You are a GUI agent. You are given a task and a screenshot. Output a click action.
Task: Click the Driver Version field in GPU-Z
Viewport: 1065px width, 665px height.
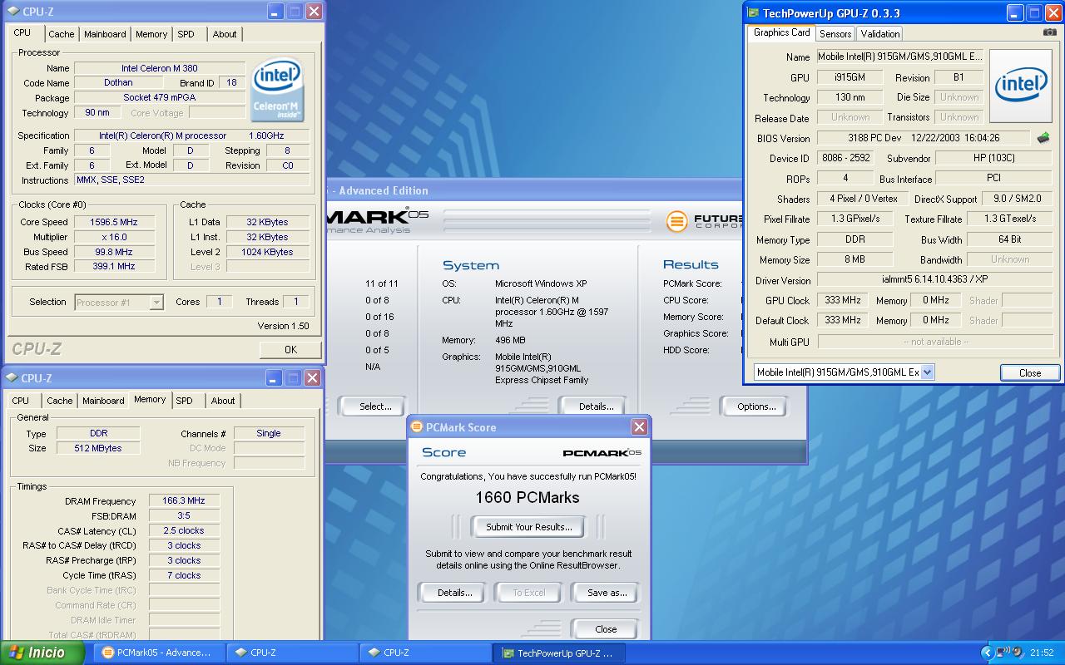point(934,280)
